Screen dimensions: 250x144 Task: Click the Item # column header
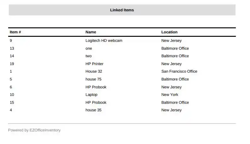(x=15, y=32)
